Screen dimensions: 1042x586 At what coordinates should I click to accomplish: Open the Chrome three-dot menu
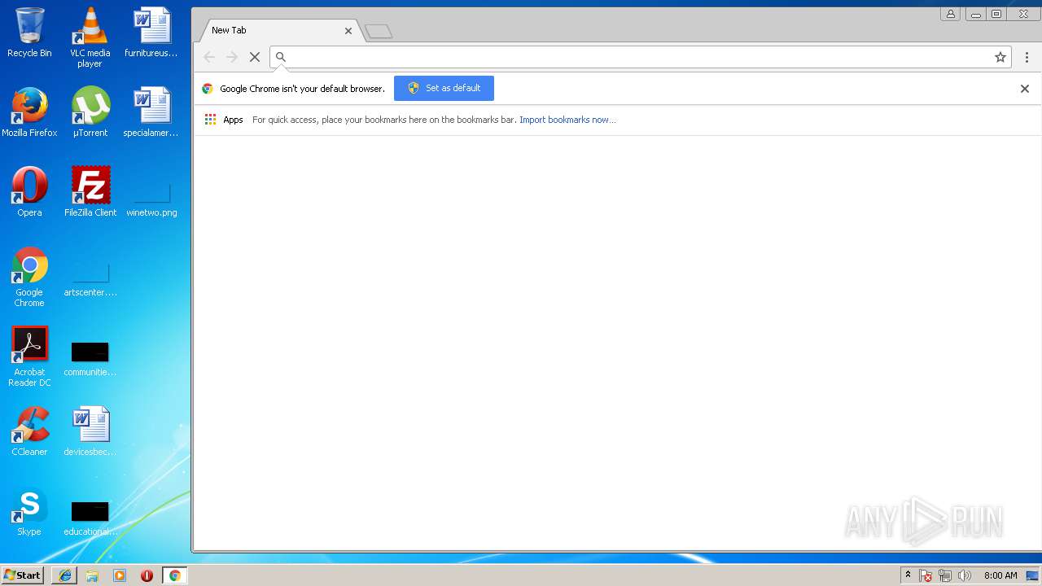[x=1027, y=57]
